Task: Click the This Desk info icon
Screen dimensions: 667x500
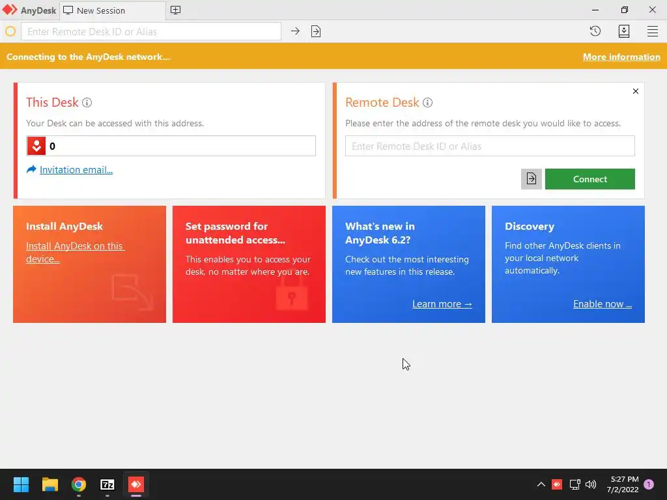Action: point(87,102)
